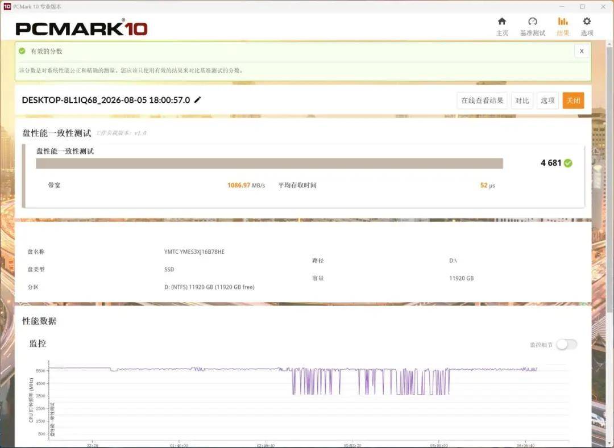Click result name DESKTOP-8L1IQ68_2026-08-05 18:00:57.0
Viewport: 614px width, 448px height.
106,100
